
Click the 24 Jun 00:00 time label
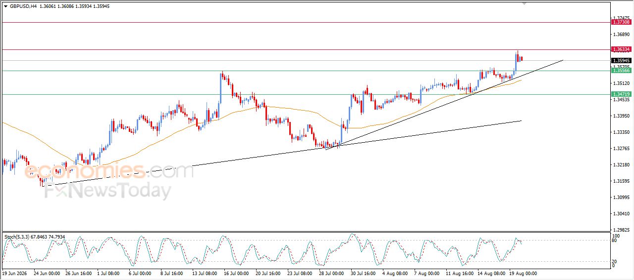point(47,273)
